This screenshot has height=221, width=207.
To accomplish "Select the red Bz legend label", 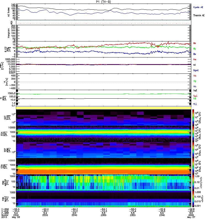I will click(x=195, y=43).
